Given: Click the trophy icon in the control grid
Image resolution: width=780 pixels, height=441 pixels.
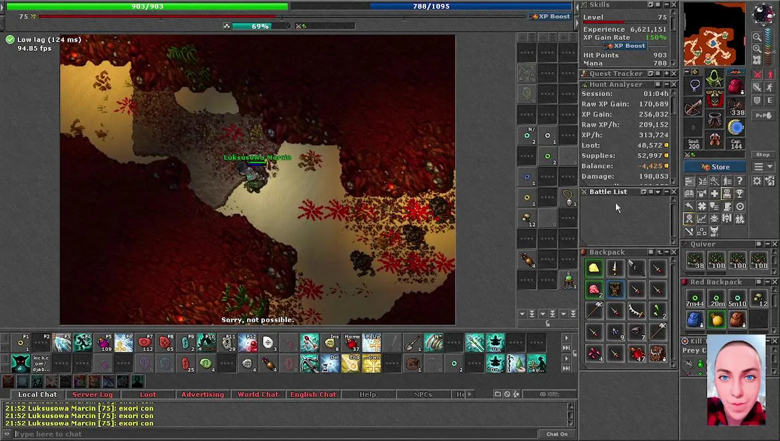Looking at the screenshot, I should point(740,194).
